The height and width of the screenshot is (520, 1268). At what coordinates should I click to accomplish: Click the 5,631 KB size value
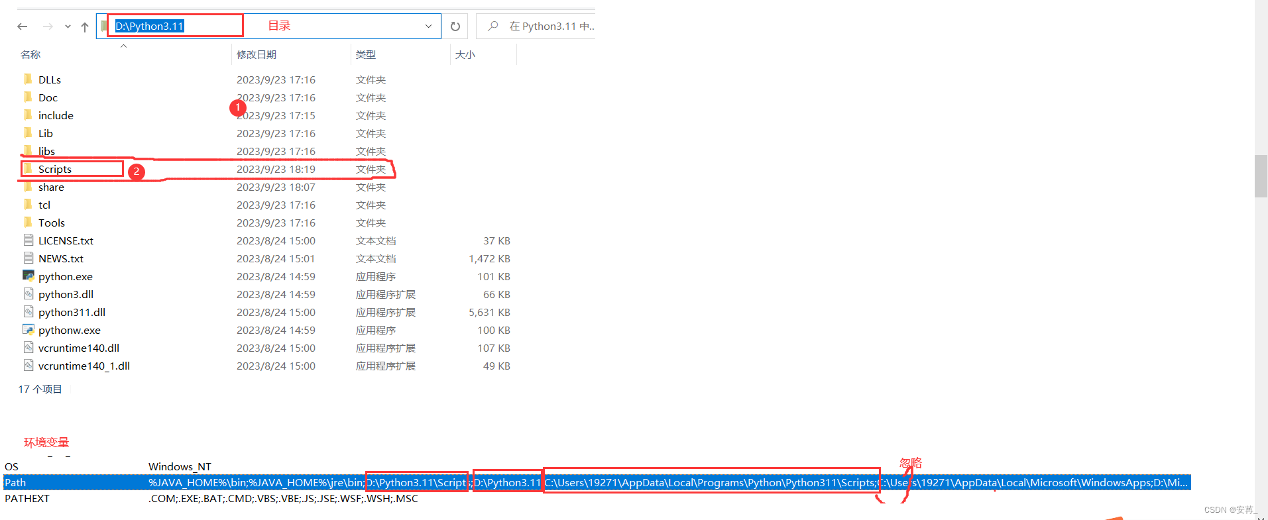pos(489,312)
